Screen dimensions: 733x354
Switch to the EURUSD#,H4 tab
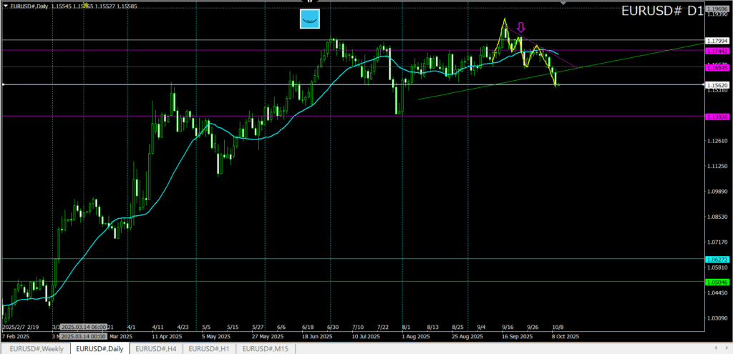[x=156, y=348]
